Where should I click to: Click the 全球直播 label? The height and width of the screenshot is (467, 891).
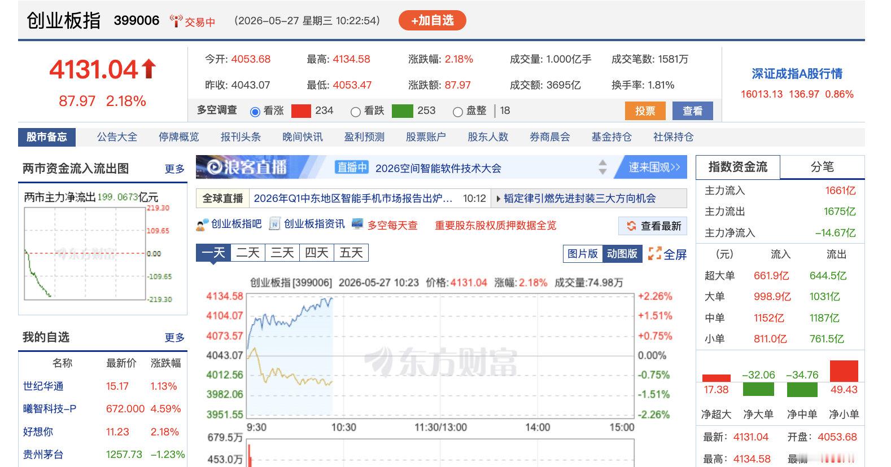222,199
